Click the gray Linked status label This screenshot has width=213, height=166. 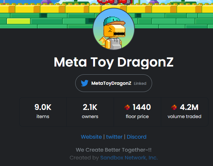140,83
